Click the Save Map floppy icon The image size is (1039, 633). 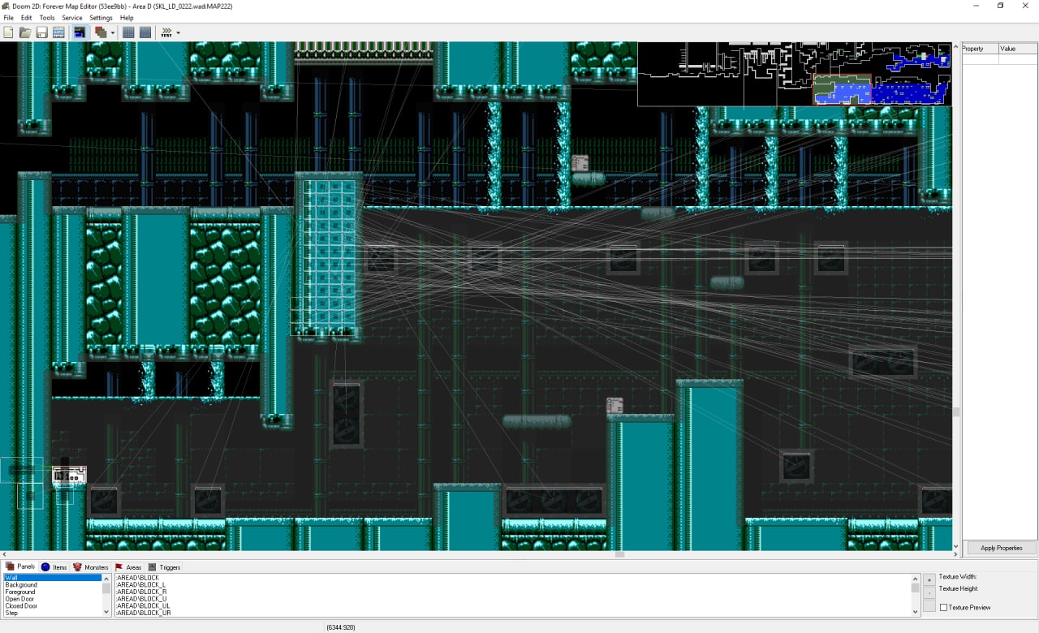pos(41,32)
